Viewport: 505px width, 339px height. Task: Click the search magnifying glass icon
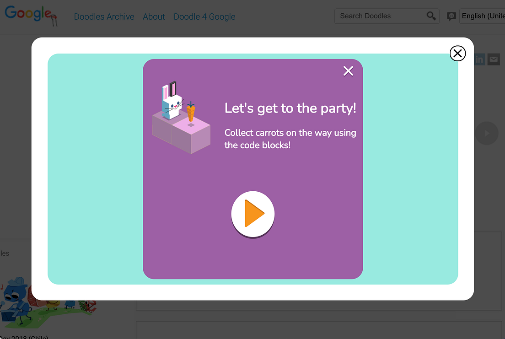[430, 16]
